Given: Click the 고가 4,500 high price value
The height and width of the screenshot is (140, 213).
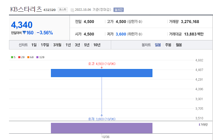Looking at the screenshot, I should [x=121, y=22].
